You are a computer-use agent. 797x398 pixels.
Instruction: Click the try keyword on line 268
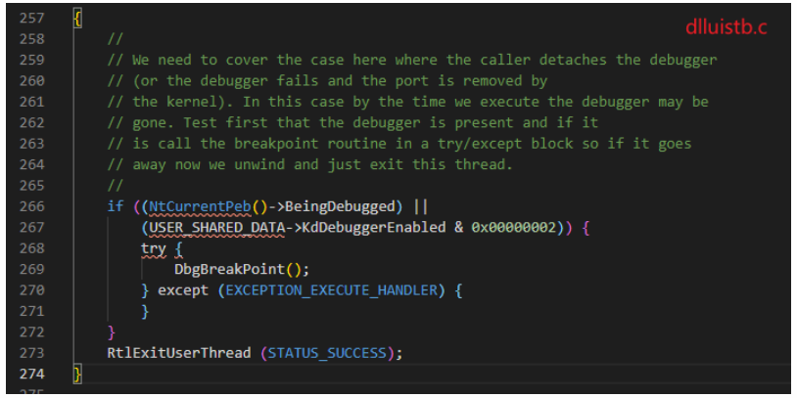(x=154, y=248)
